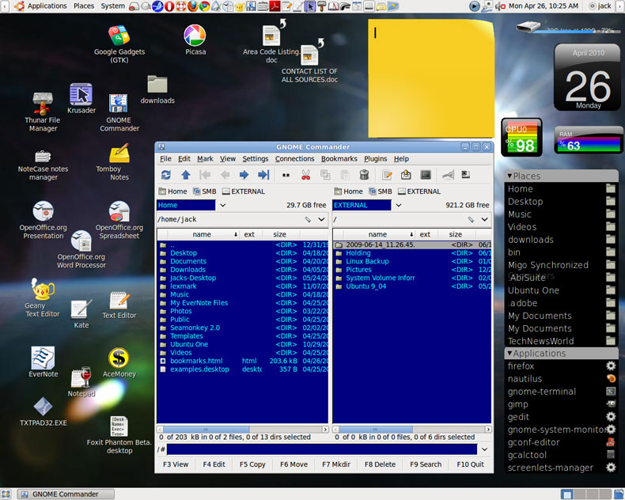
Task: Expand left panel /home/jack path history
Action: 321,219
